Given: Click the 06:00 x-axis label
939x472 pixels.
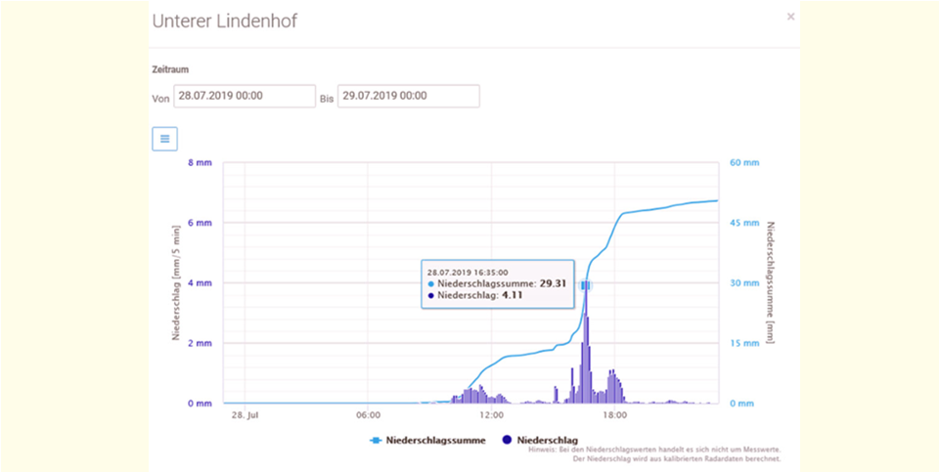Looking at the screenshot, I should point(368,414).
